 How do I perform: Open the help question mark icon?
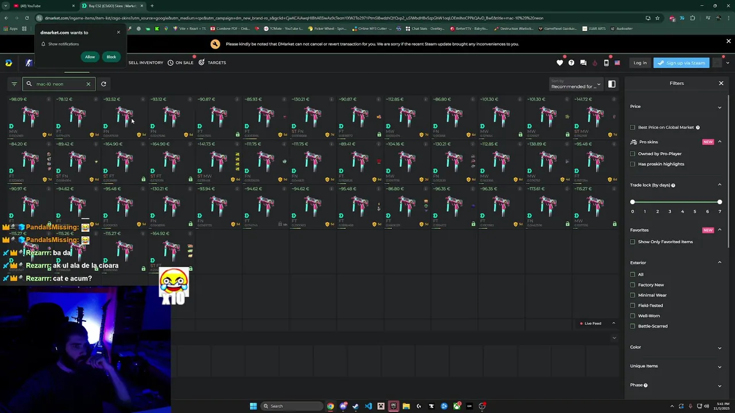[571, 63]
